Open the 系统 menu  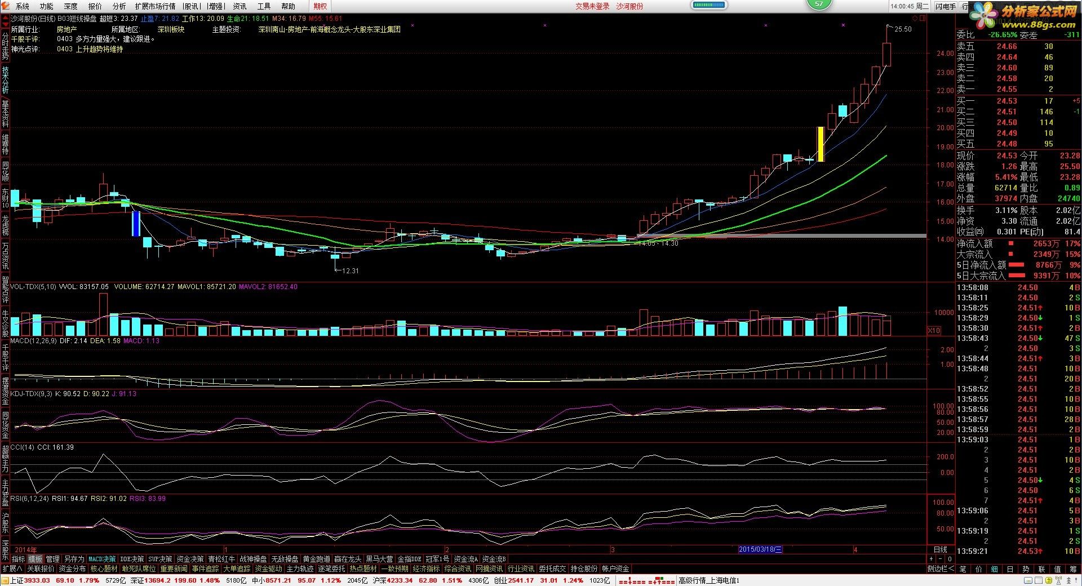coord(23,6)
